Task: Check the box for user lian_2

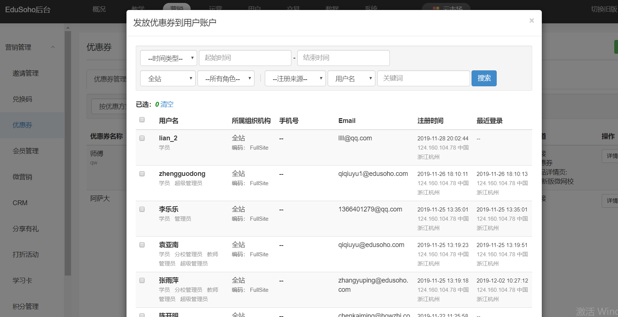Action: [x=142, y=138]
